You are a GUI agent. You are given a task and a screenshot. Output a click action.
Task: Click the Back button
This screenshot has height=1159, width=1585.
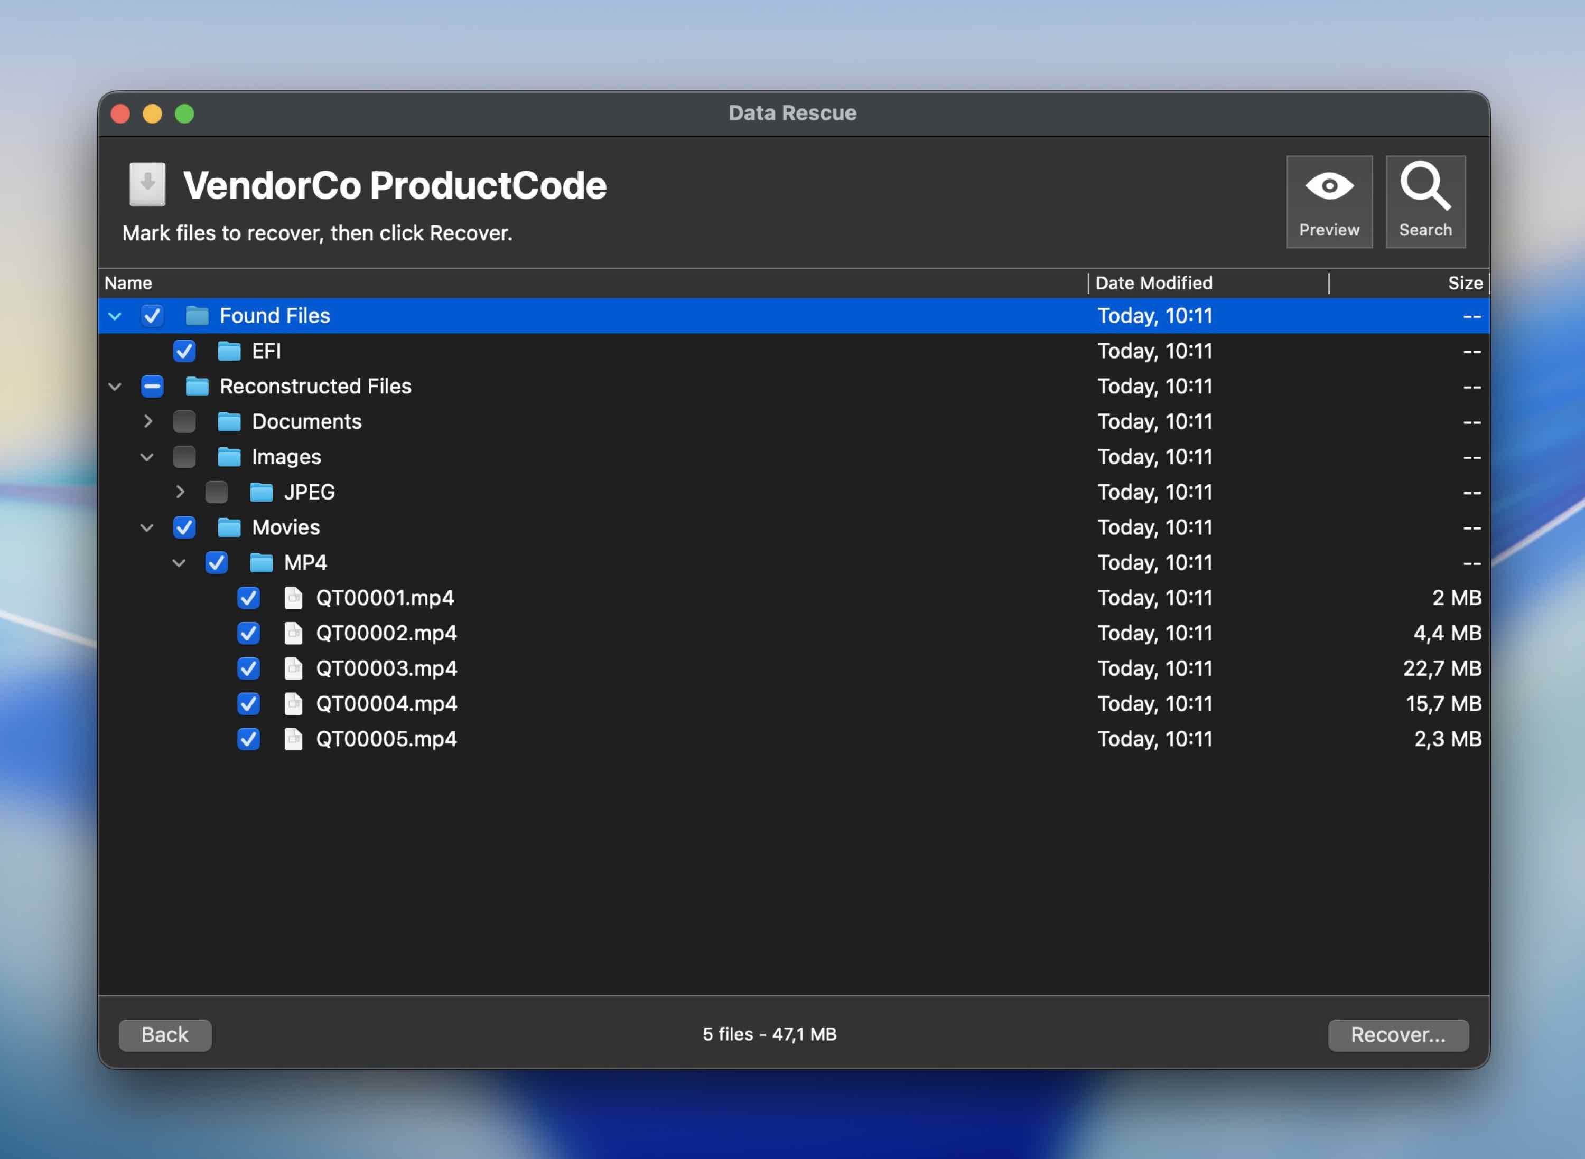(165, 1035)
